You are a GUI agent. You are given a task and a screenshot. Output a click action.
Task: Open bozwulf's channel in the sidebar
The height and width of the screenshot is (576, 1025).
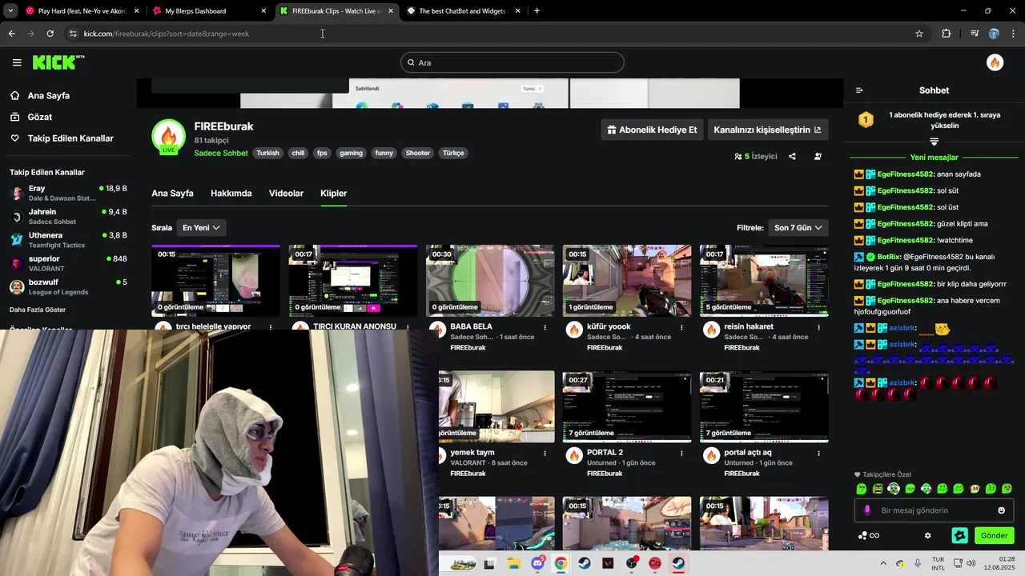point(68,287)
